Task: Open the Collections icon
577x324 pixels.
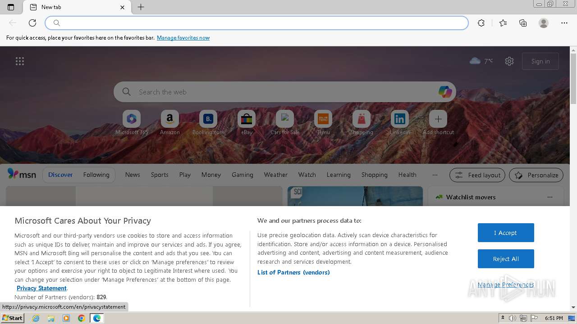Action: click(523, 23)
